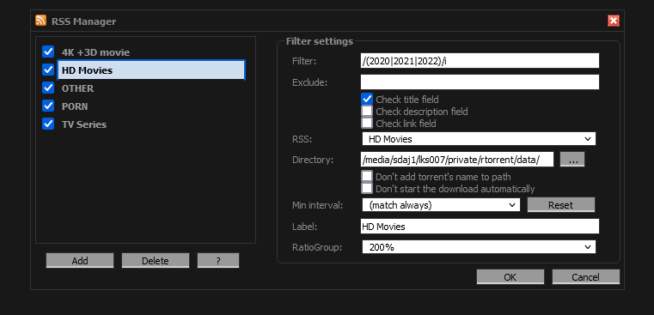This screenshot has height=315, width=654.
Task: Enable Don't add torrent's name to path
Action: [367, 177]
